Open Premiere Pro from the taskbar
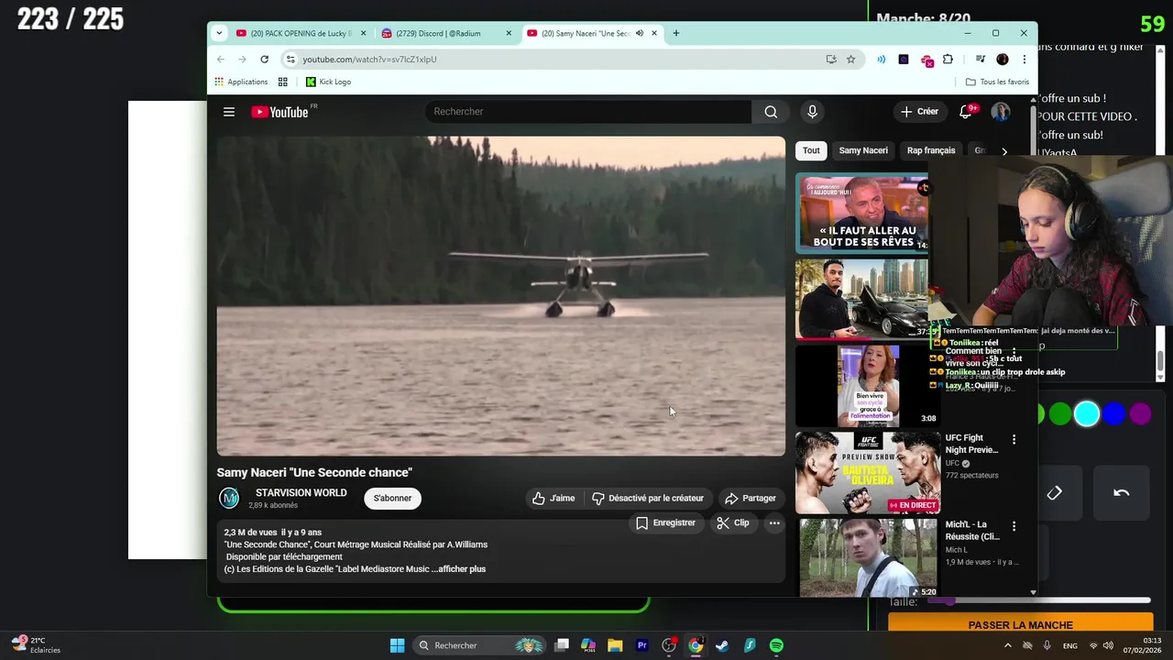 tap(641, 645)
